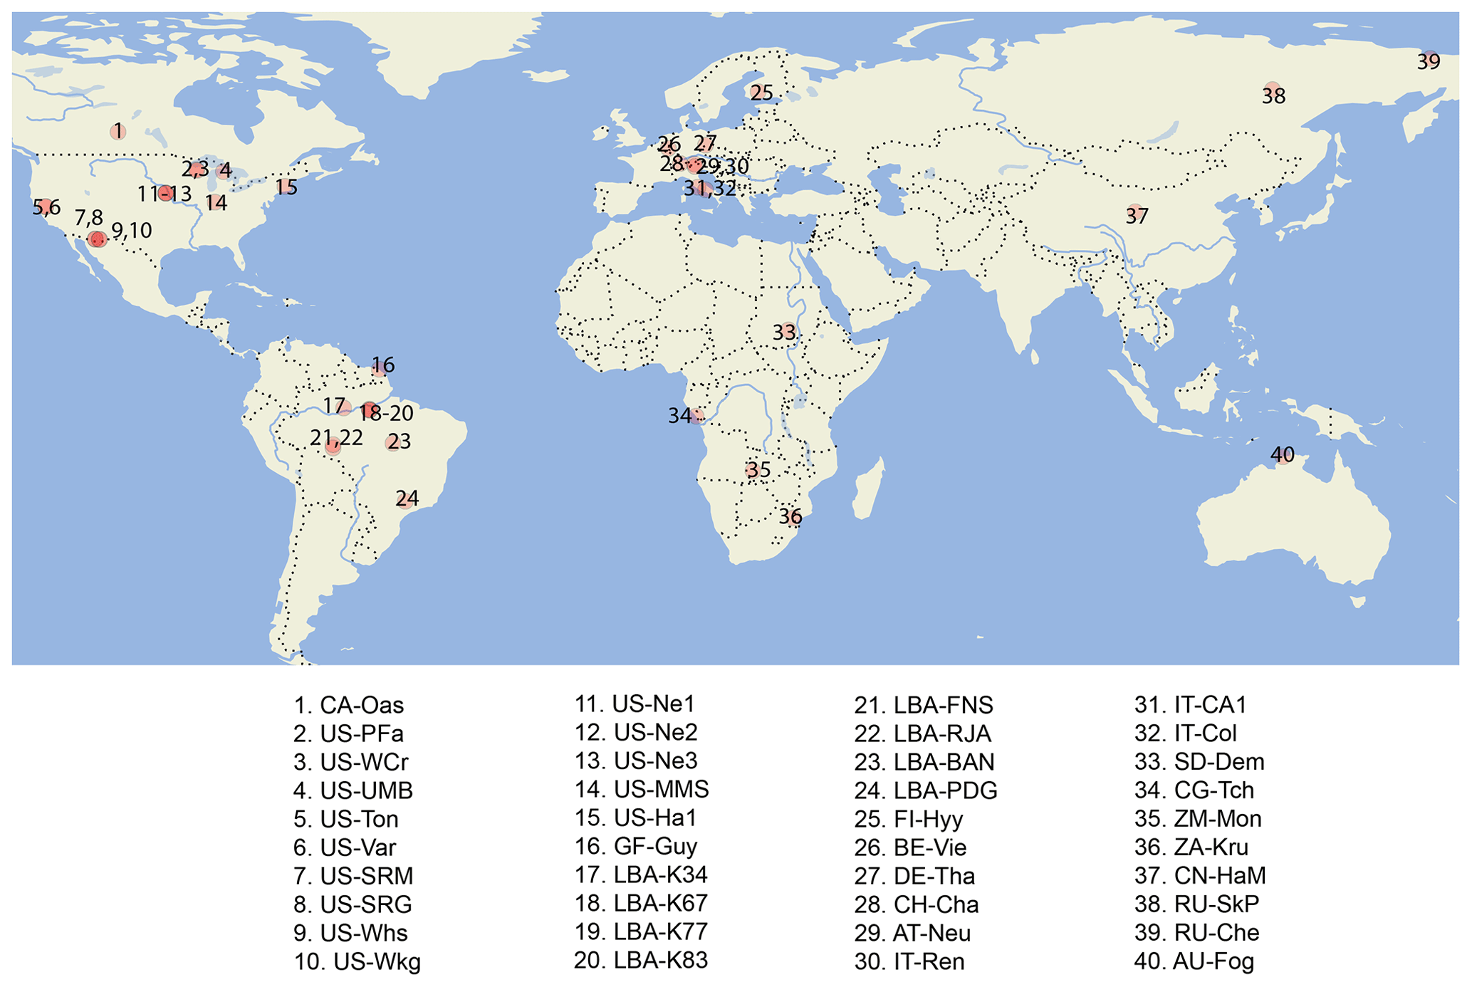Click legend entry 1. CA-Oas
Viewport: 1472px width, 987px height.
[x=349, y=706]
